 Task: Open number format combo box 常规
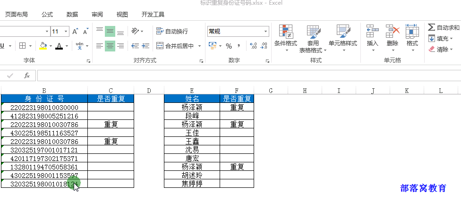click(x=238, y=32)
